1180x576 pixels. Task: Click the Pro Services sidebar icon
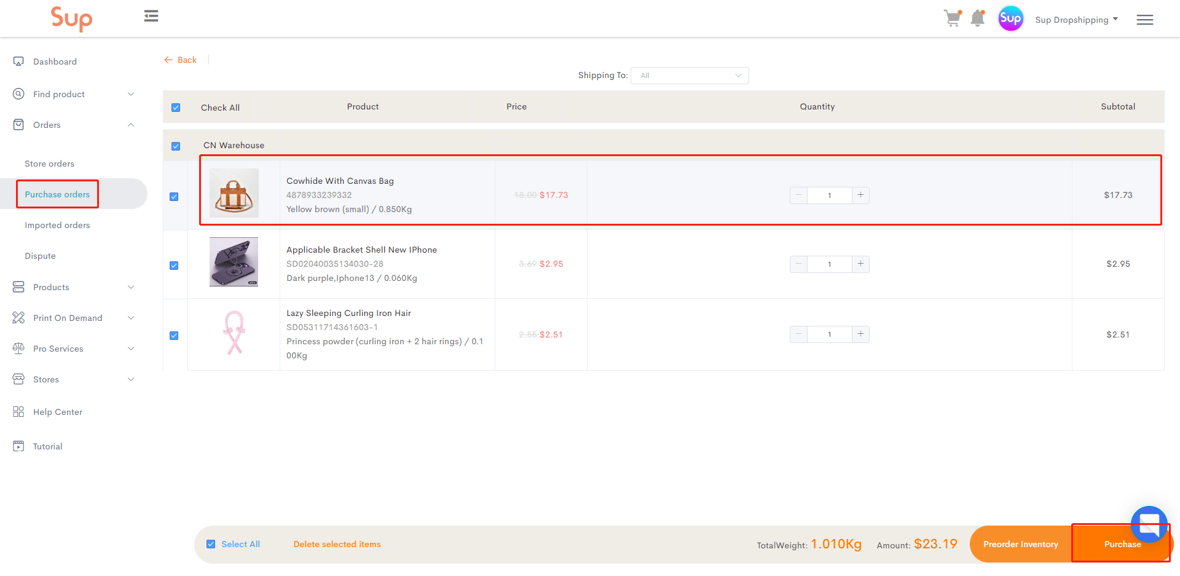[x=19, y=349]
